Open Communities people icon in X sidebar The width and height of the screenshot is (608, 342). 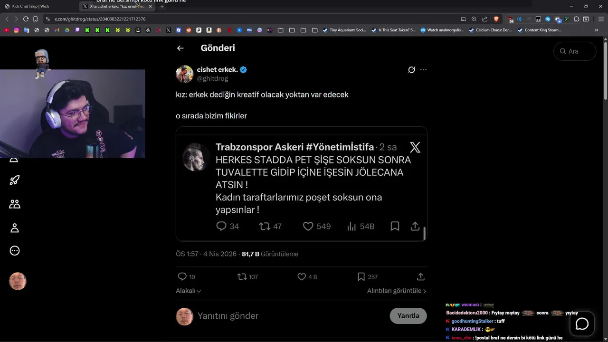[15, 204]
